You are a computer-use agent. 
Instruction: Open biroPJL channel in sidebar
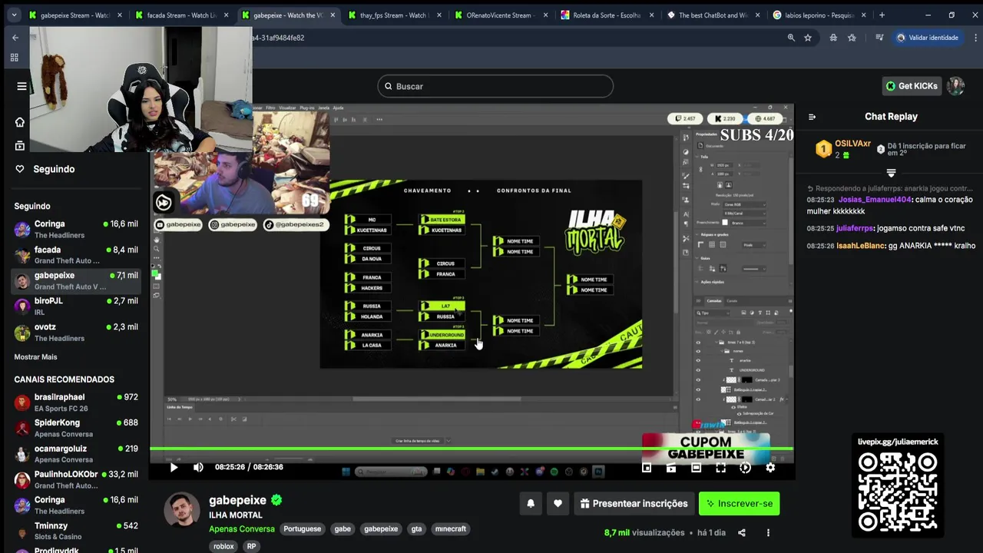[76, 306]
